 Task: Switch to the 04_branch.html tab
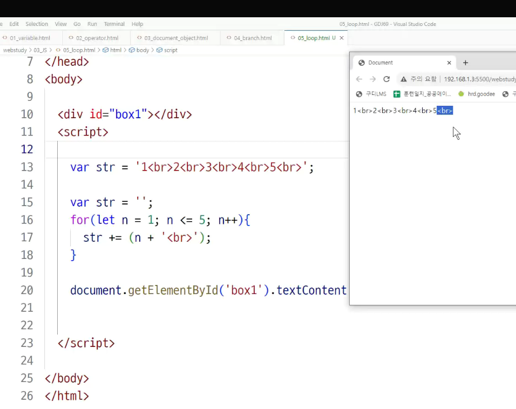[x=252, y=38]
